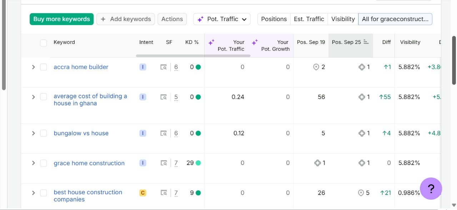View SERP icon for best house construction companies
This screenshot has width=457, height=210.
(x=164, y=193)
